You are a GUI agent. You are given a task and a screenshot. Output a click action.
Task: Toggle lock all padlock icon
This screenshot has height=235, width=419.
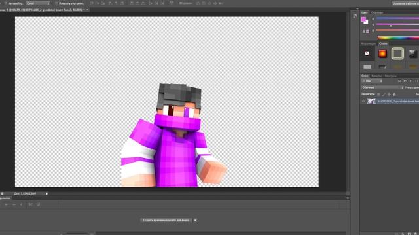pos(394,94)
